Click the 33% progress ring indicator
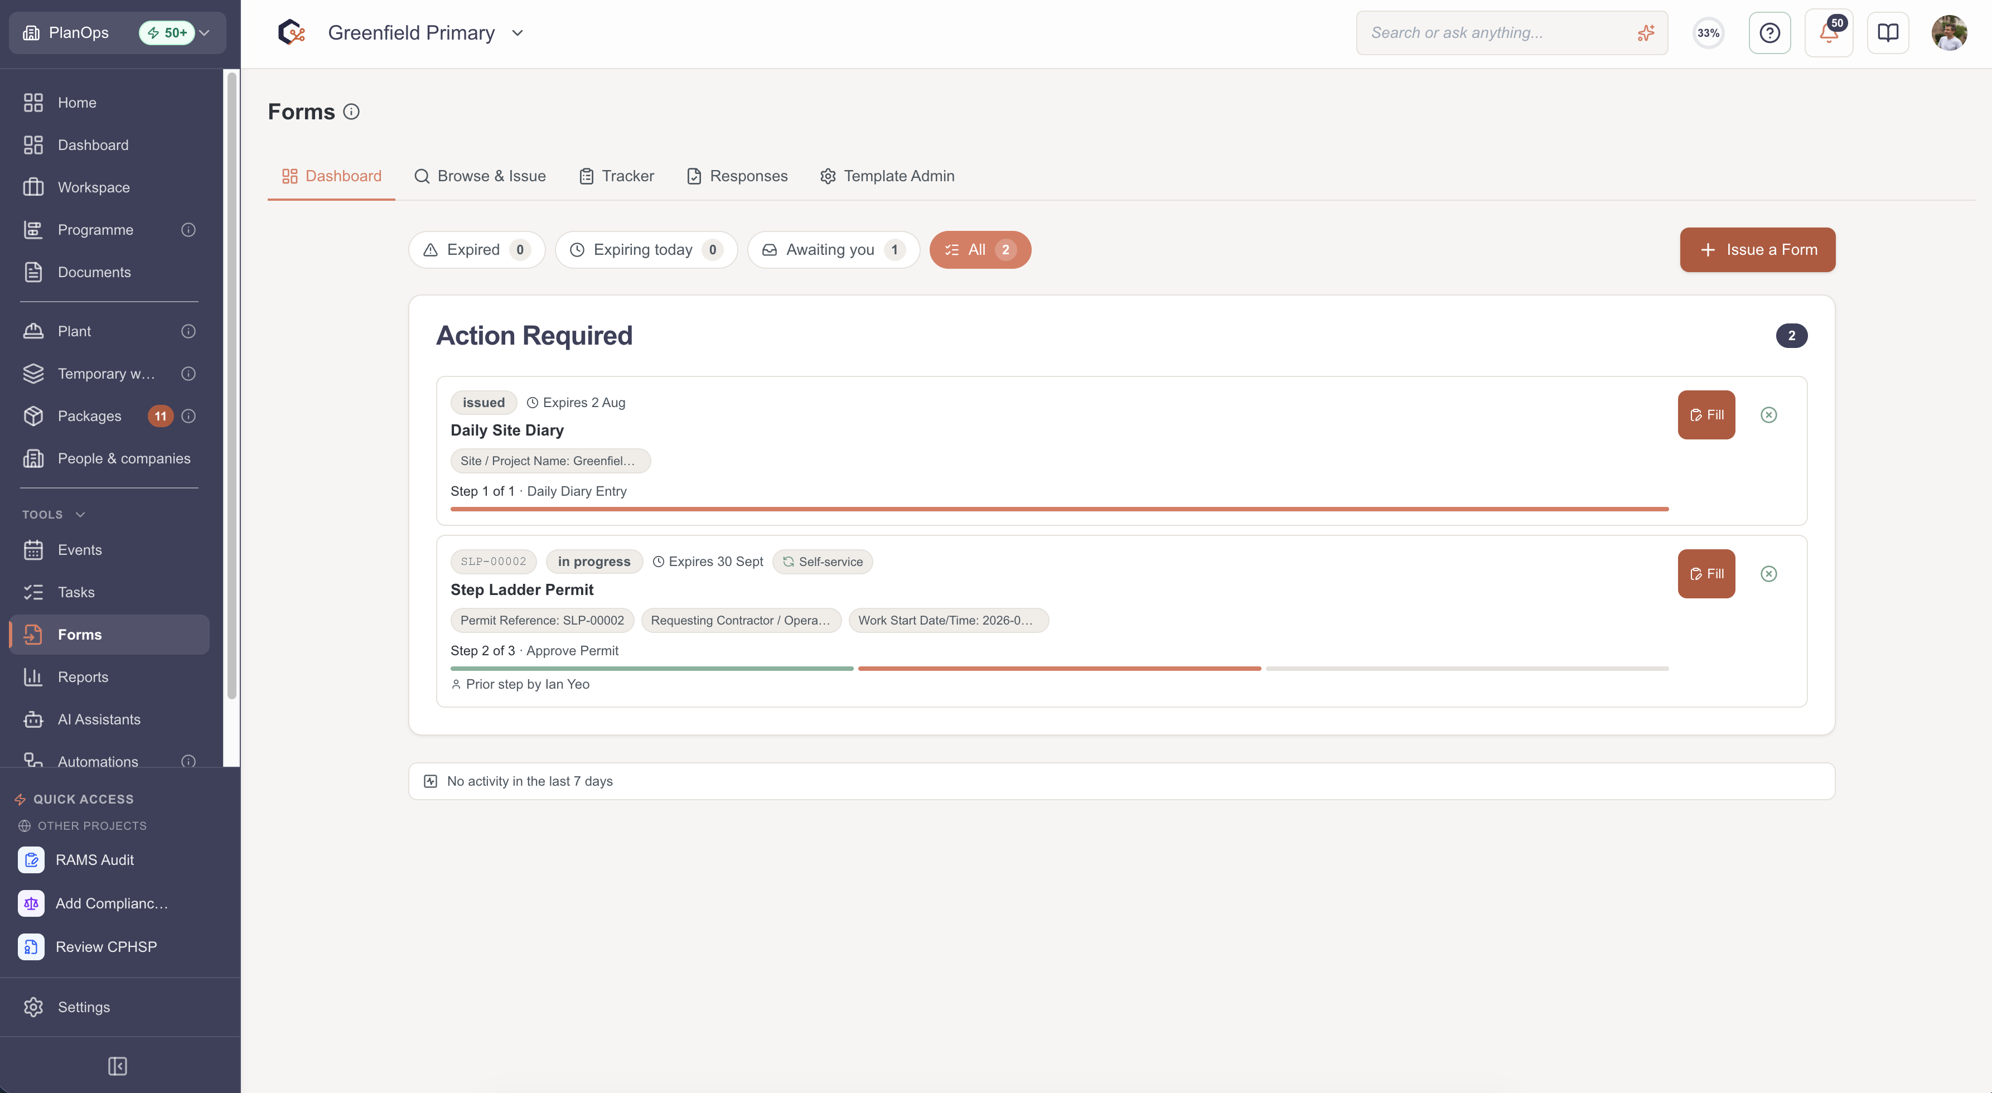Screen dimensions: 1992x1093 [1708, 32]
